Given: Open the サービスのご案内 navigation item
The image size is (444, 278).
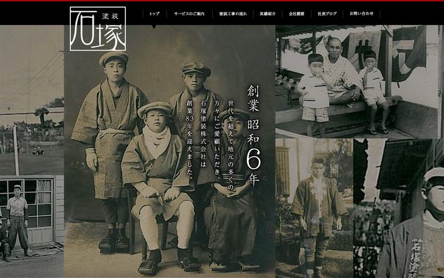Looking at the screenshot, I should point(189,13).
